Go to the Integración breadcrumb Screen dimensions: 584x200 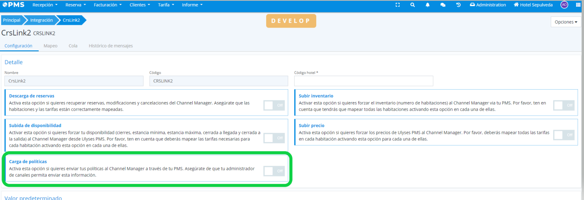tap(41, 20)
